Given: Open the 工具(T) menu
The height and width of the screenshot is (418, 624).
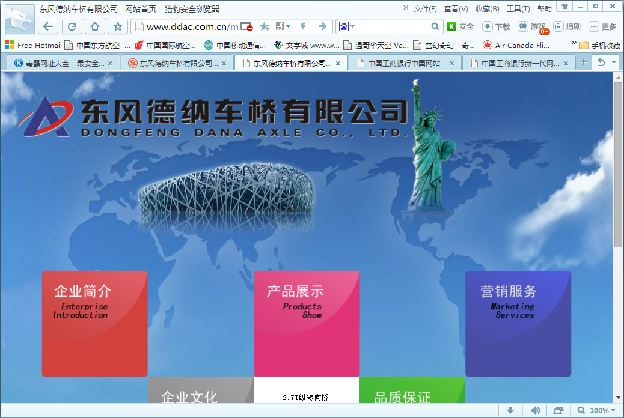Looking at the screenshot, I should click(518, 9).
